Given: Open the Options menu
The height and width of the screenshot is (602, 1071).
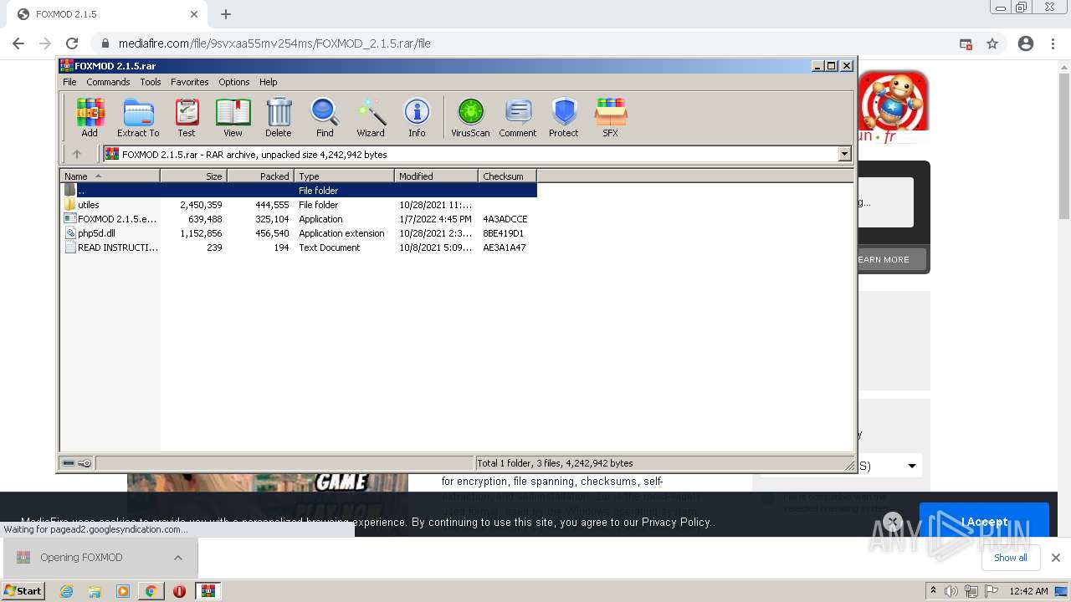Looking at the screenshot, I should pos(234,82).
